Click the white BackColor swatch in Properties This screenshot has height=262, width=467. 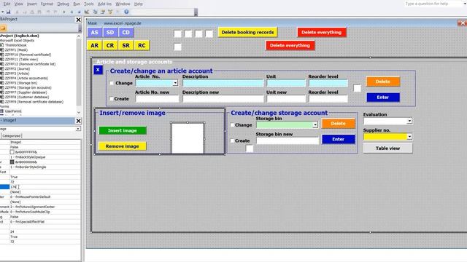(x=12, y=152)
